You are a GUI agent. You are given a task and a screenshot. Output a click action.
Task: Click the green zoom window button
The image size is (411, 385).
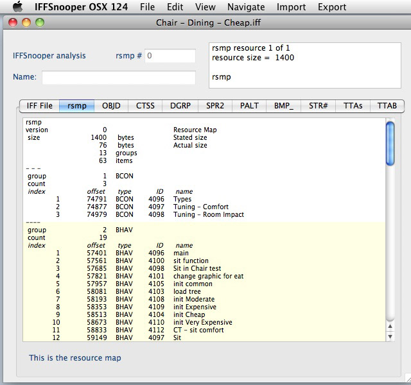tap(40, 22)
